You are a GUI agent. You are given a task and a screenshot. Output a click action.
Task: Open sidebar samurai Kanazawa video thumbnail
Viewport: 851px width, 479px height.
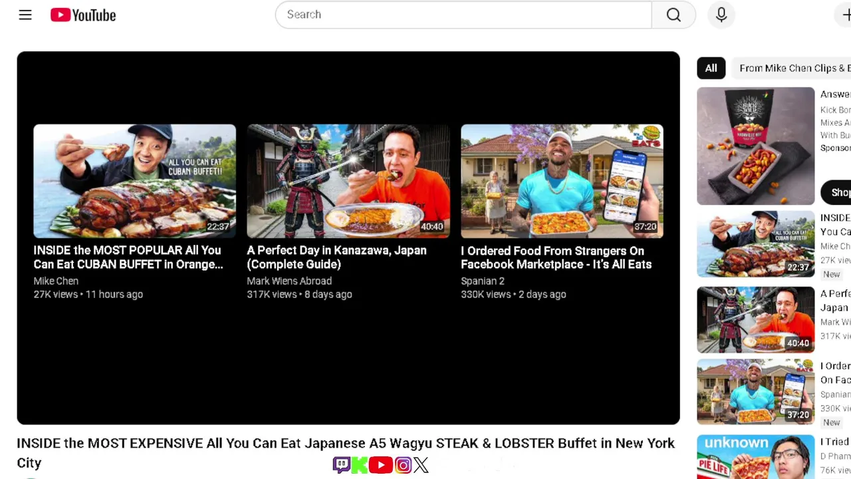[x=755, y=319]
